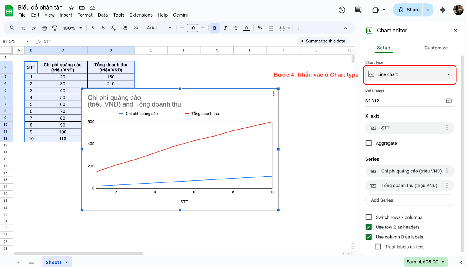Click the Gemini sparkle icon
Screen dimensions: 467x267
point(442,10)
